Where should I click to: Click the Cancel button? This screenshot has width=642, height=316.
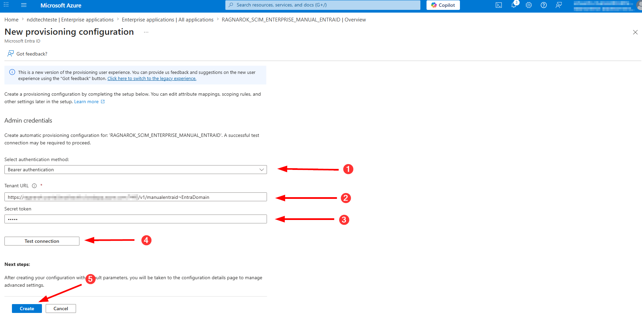pos(61,309)
